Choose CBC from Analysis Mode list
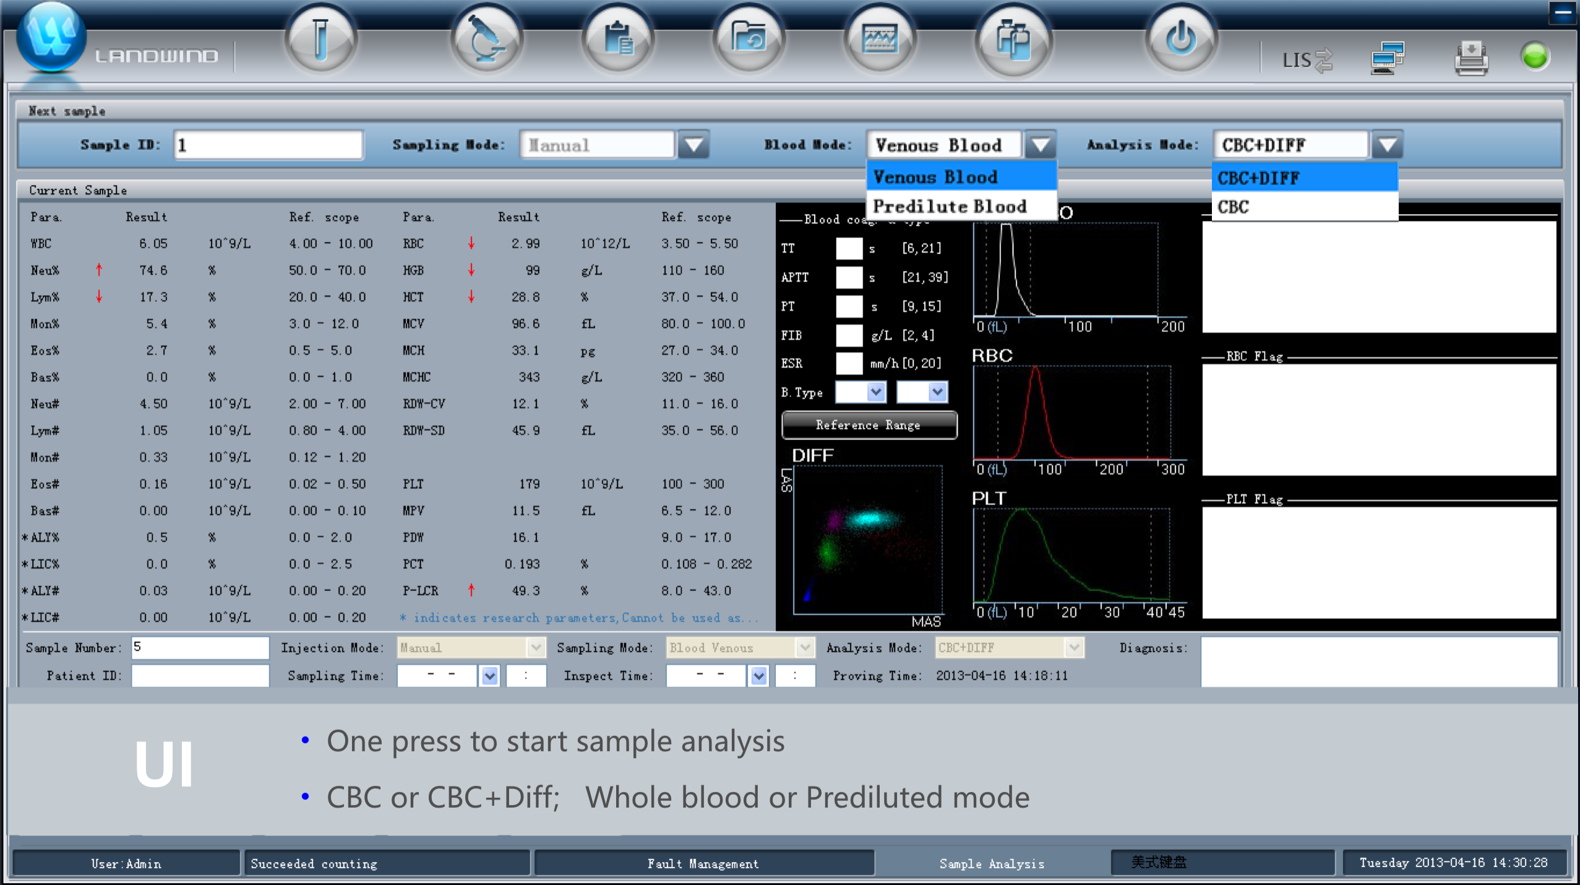1580x885 pixels. [x=1233, y=207]
